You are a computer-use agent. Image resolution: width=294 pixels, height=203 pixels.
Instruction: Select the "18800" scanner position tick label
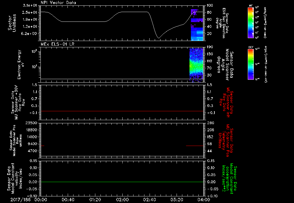point(31,130)
